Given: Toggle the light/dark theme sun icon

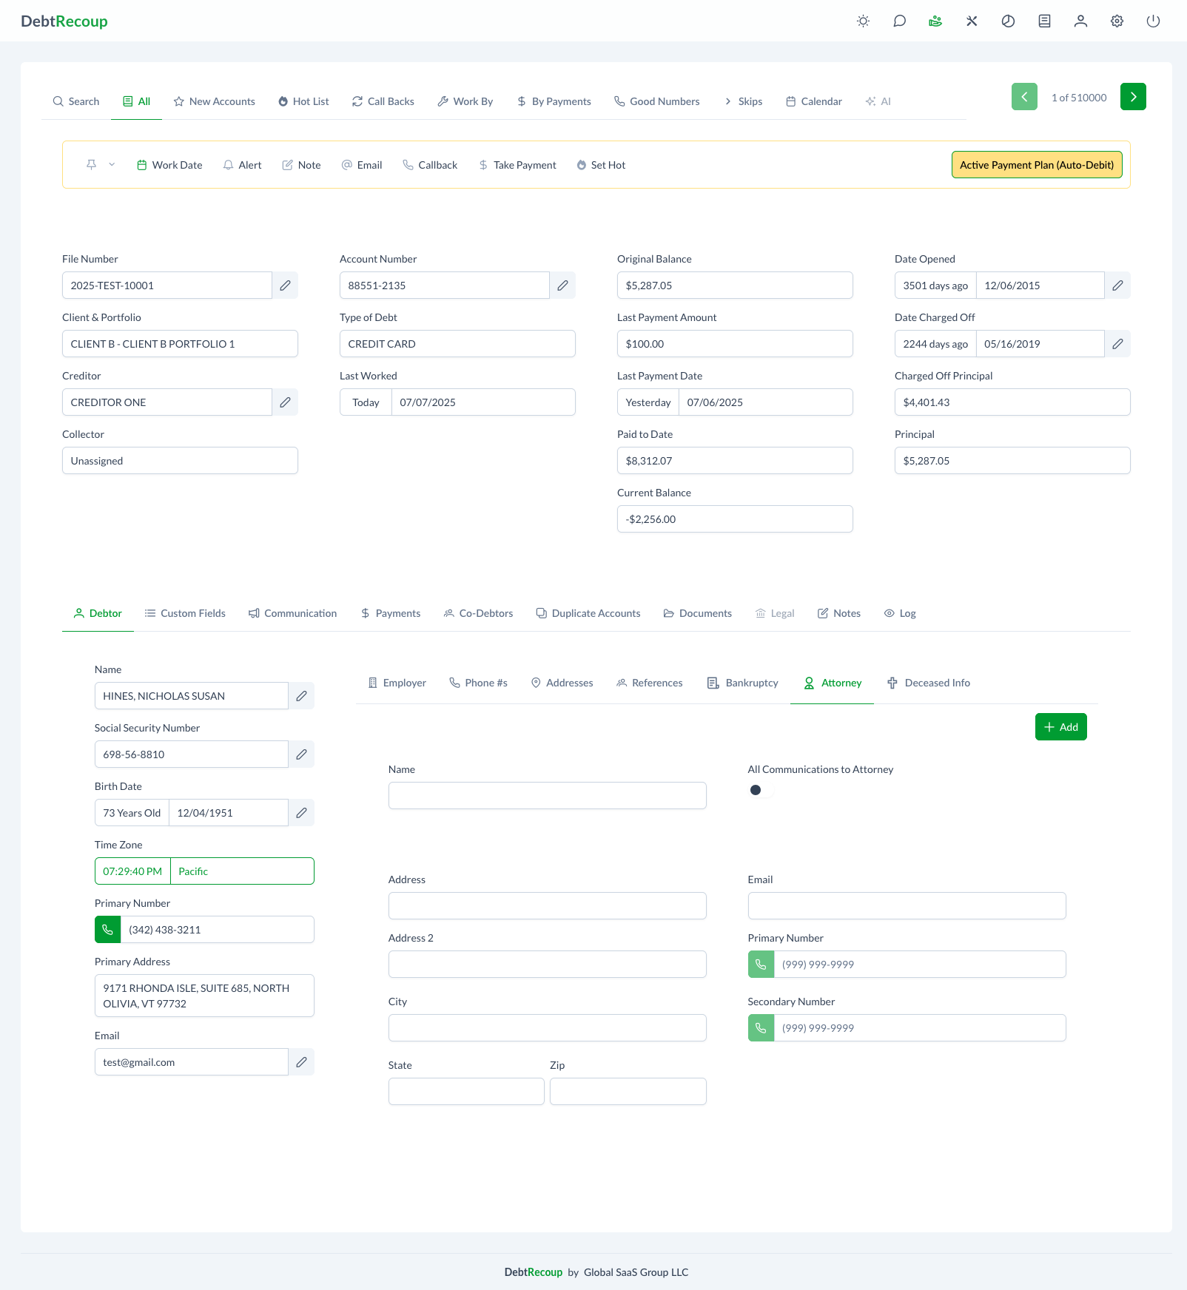Looking at the screenshot, I should tap(863, 21).
